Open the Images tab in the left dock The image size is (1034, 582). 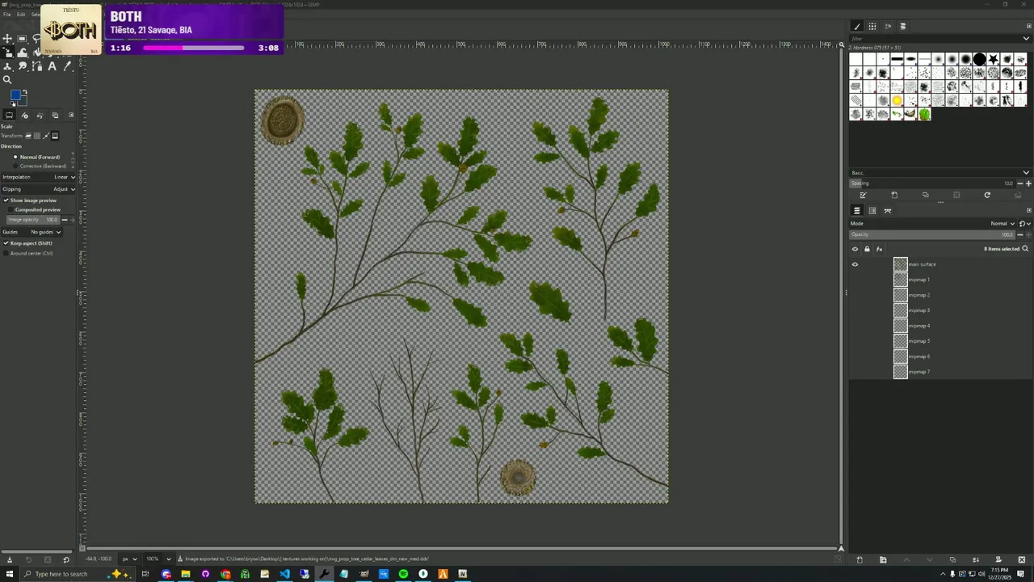pos(55,115)
